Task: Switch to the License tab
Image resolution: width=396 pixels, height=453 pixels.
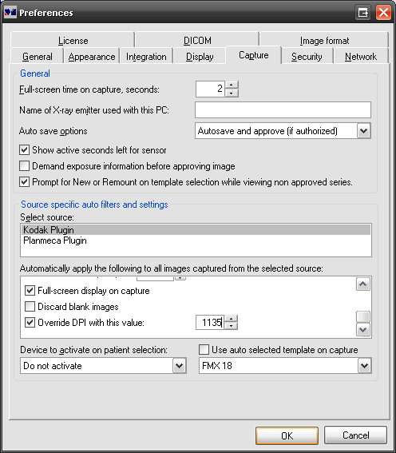Action: tap(73, 40)
